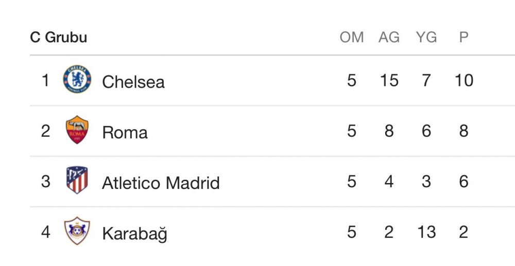Click Karabağ's goals conceded value 13
Image resolution: width=515 pixels, height=266 pixels.
(426, 232)
